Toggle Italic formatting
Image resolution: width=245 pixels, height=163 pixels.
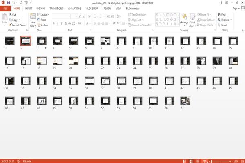click(x=58, y=23)
